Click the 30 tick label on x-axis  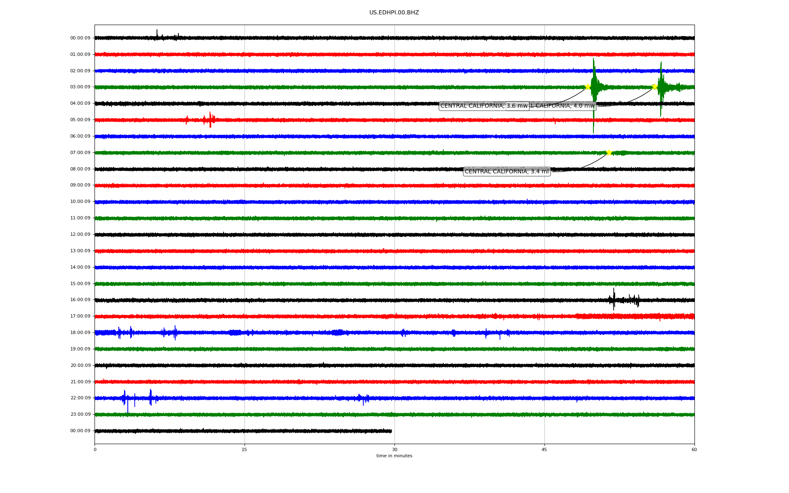click(394, 449)
